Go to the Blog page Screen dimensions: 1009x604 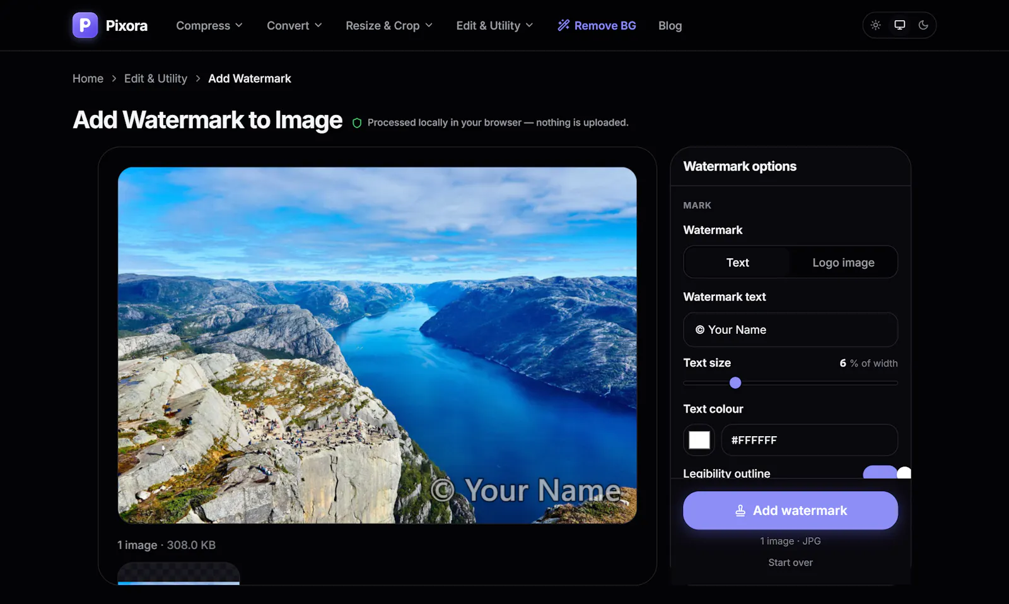(670, 26)
